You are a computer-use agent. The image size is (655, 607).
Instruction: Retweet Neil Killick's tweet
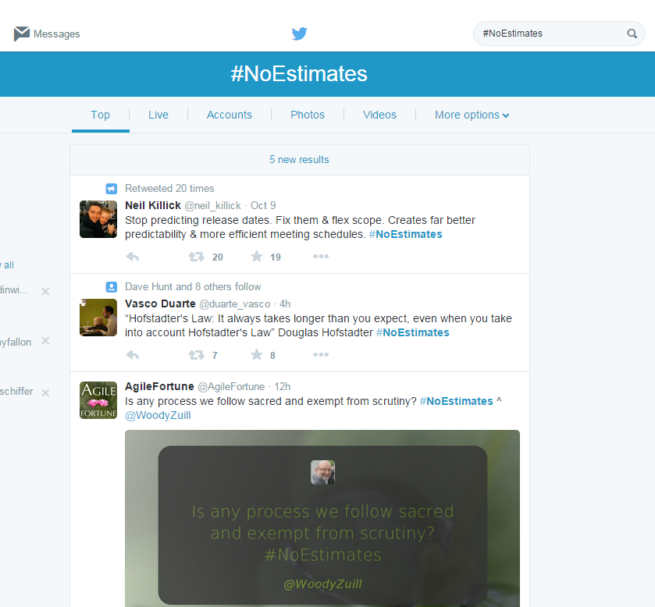click(x=196, y=256)
